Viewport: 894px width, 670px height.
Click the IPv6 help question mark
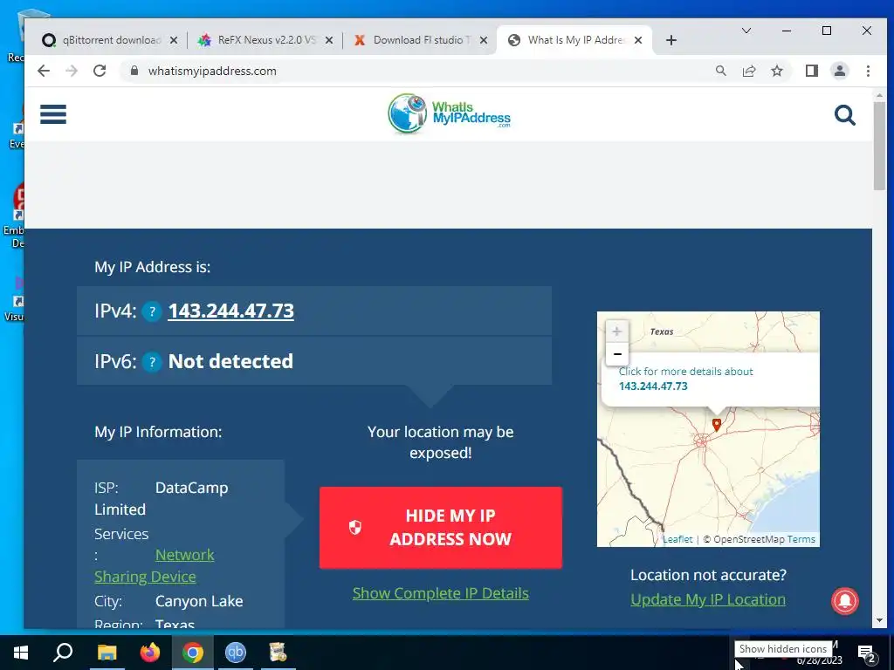[152, 362]
